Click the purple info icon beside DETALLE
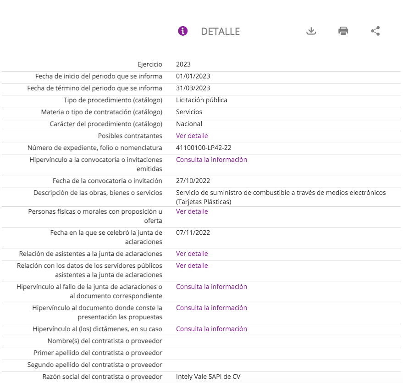 click(183, 31)
